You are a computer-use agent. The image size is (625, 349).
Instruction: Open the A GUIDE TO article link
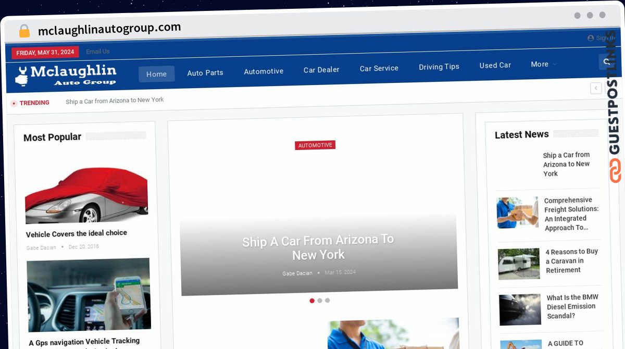(566, 344)
